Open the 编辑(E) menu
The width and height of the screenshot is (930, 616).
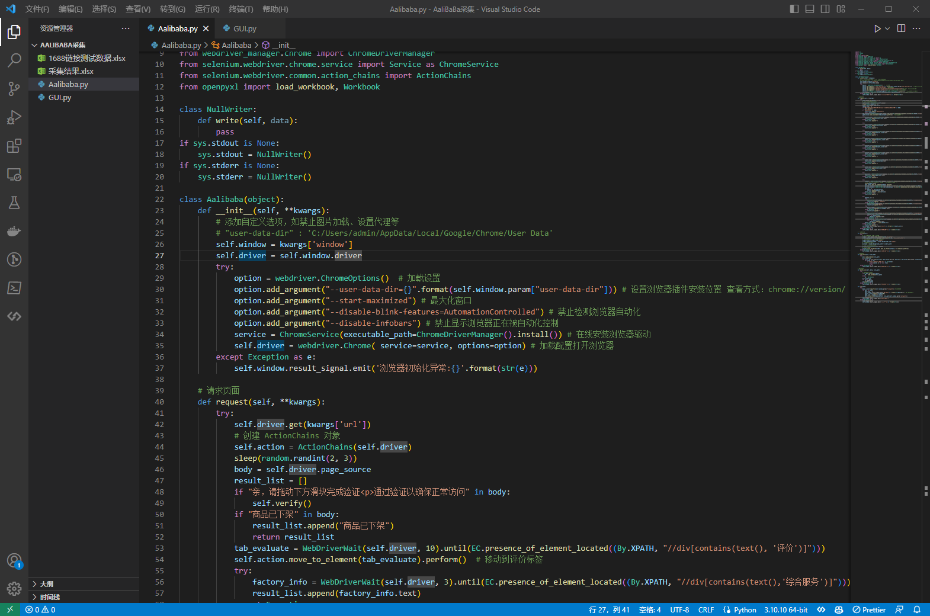click(x=70, y=9)
